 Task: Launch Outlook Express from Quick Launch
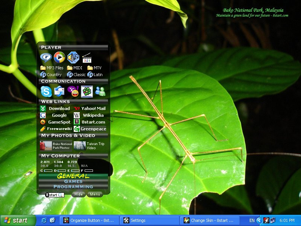(52, 220)
